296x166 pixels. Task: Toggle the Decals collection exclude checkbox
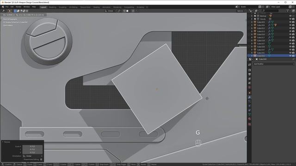pos(255,19)
